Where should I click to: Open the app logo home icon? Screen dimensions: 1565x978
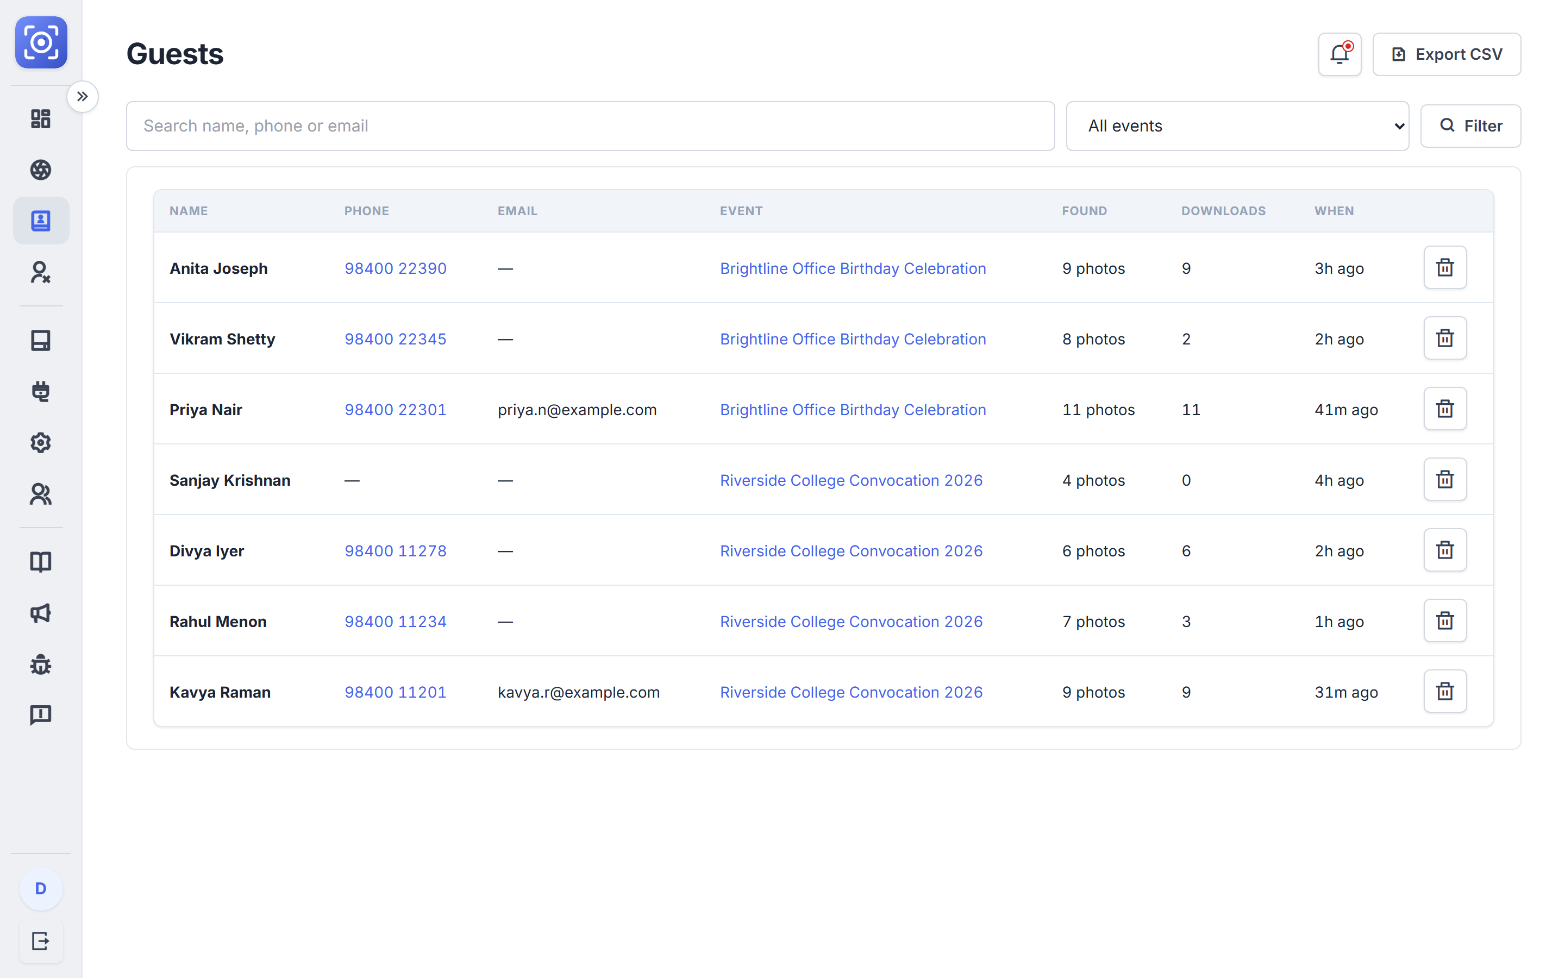tap(41, 43)
